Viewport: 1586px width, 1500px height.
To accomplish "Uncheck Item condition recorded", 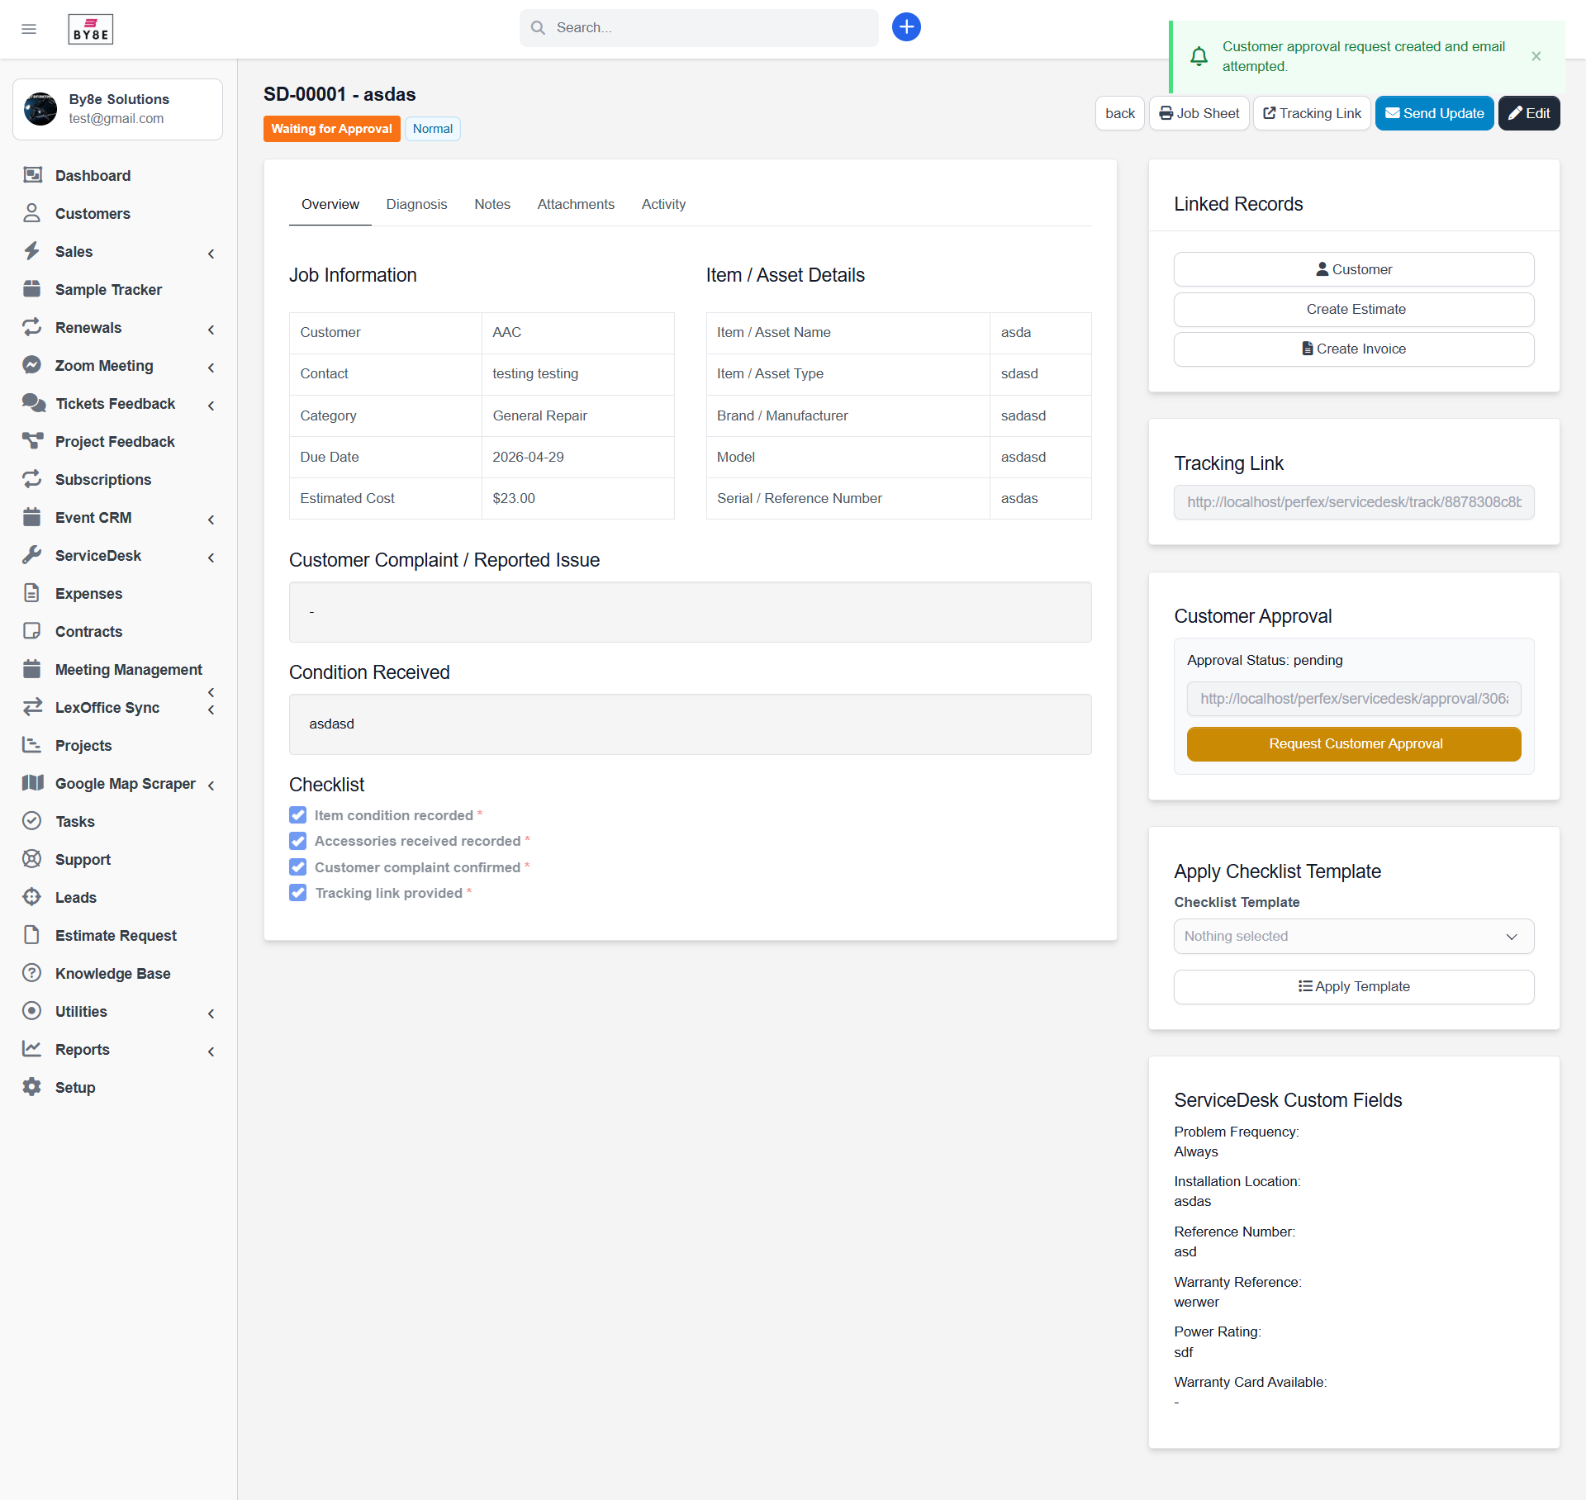I will point(297,815).
